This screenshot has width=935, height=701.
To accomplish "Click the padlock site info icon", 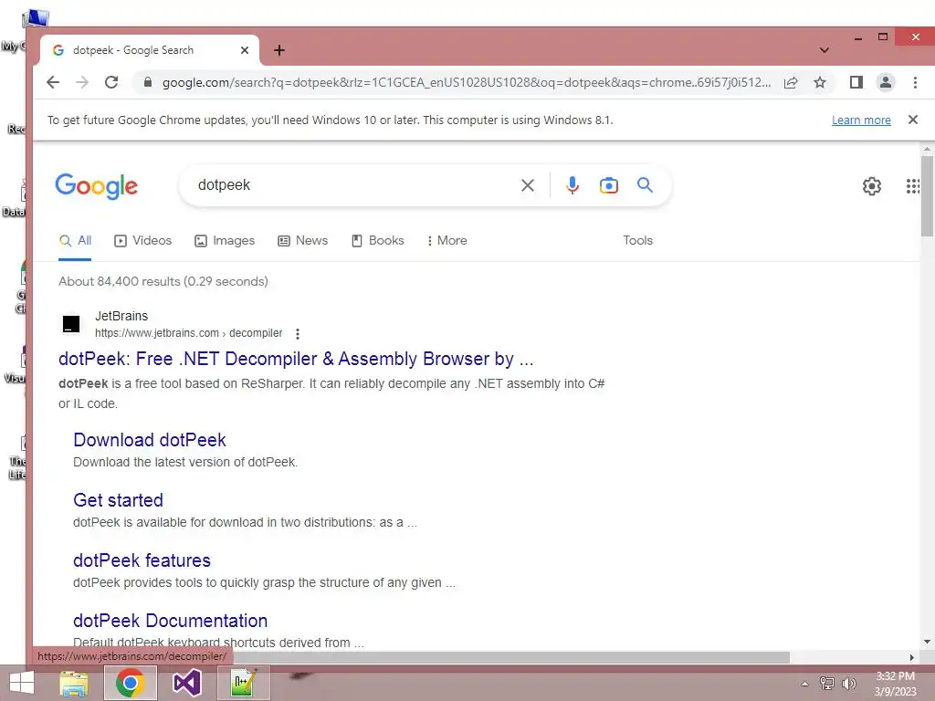I will pyautogui.click(x=148, y=82).
